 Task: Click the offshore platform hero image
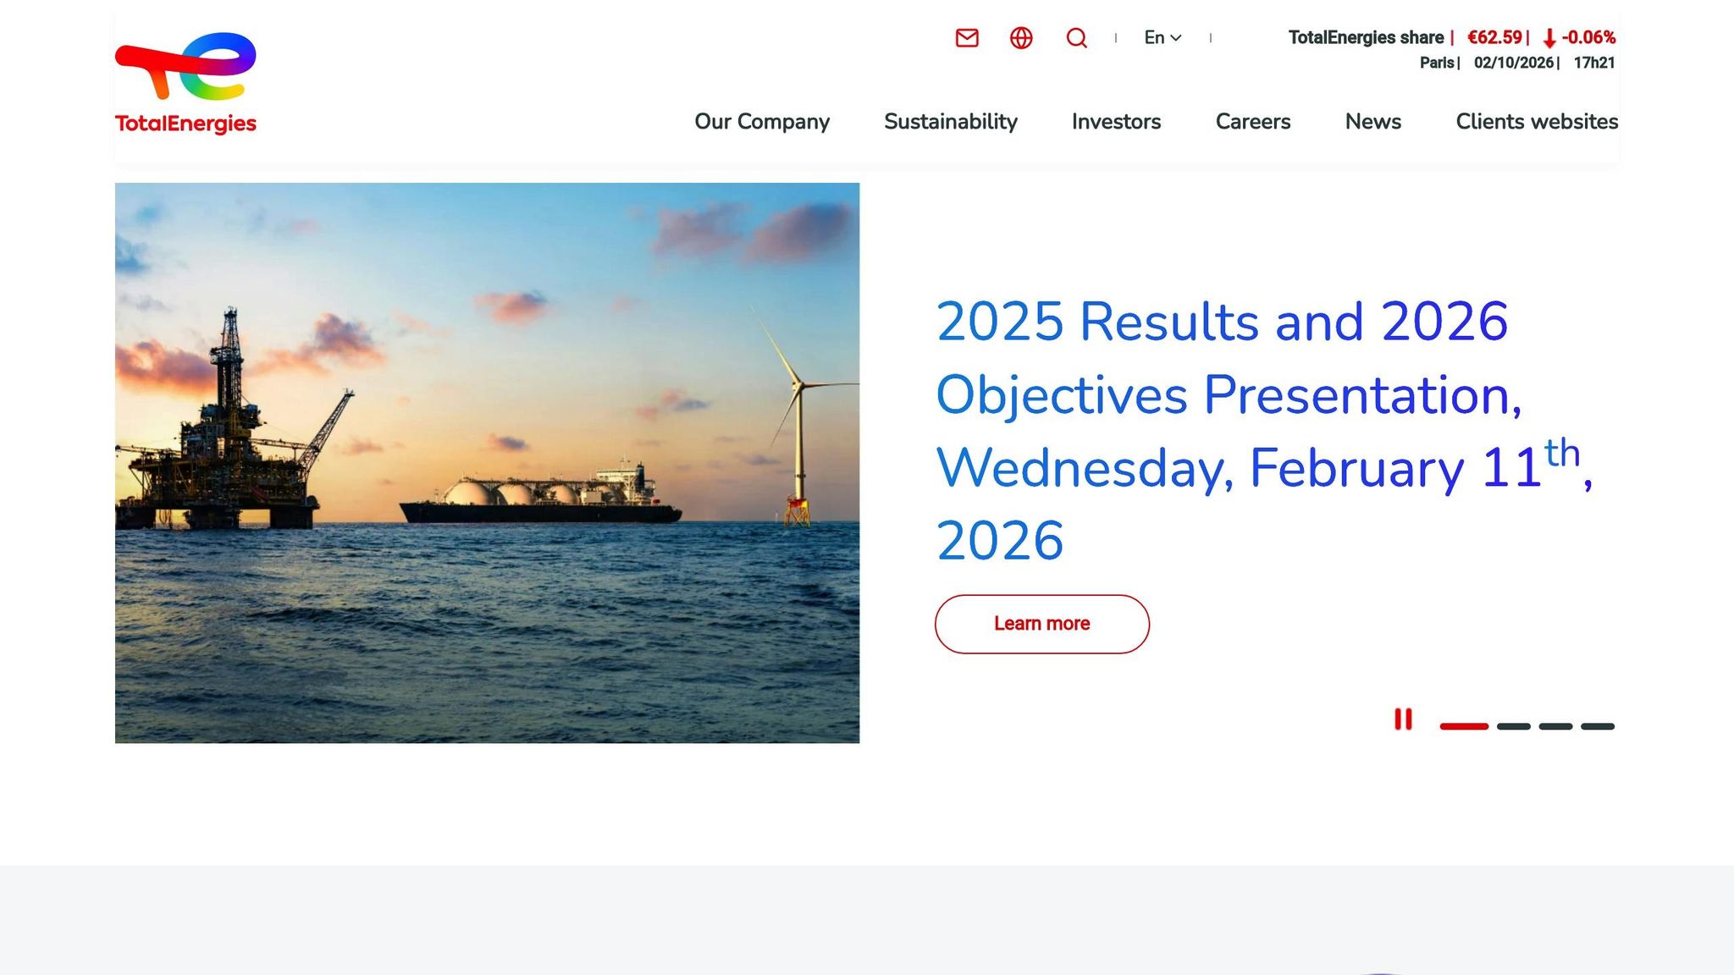click(487, 463)
